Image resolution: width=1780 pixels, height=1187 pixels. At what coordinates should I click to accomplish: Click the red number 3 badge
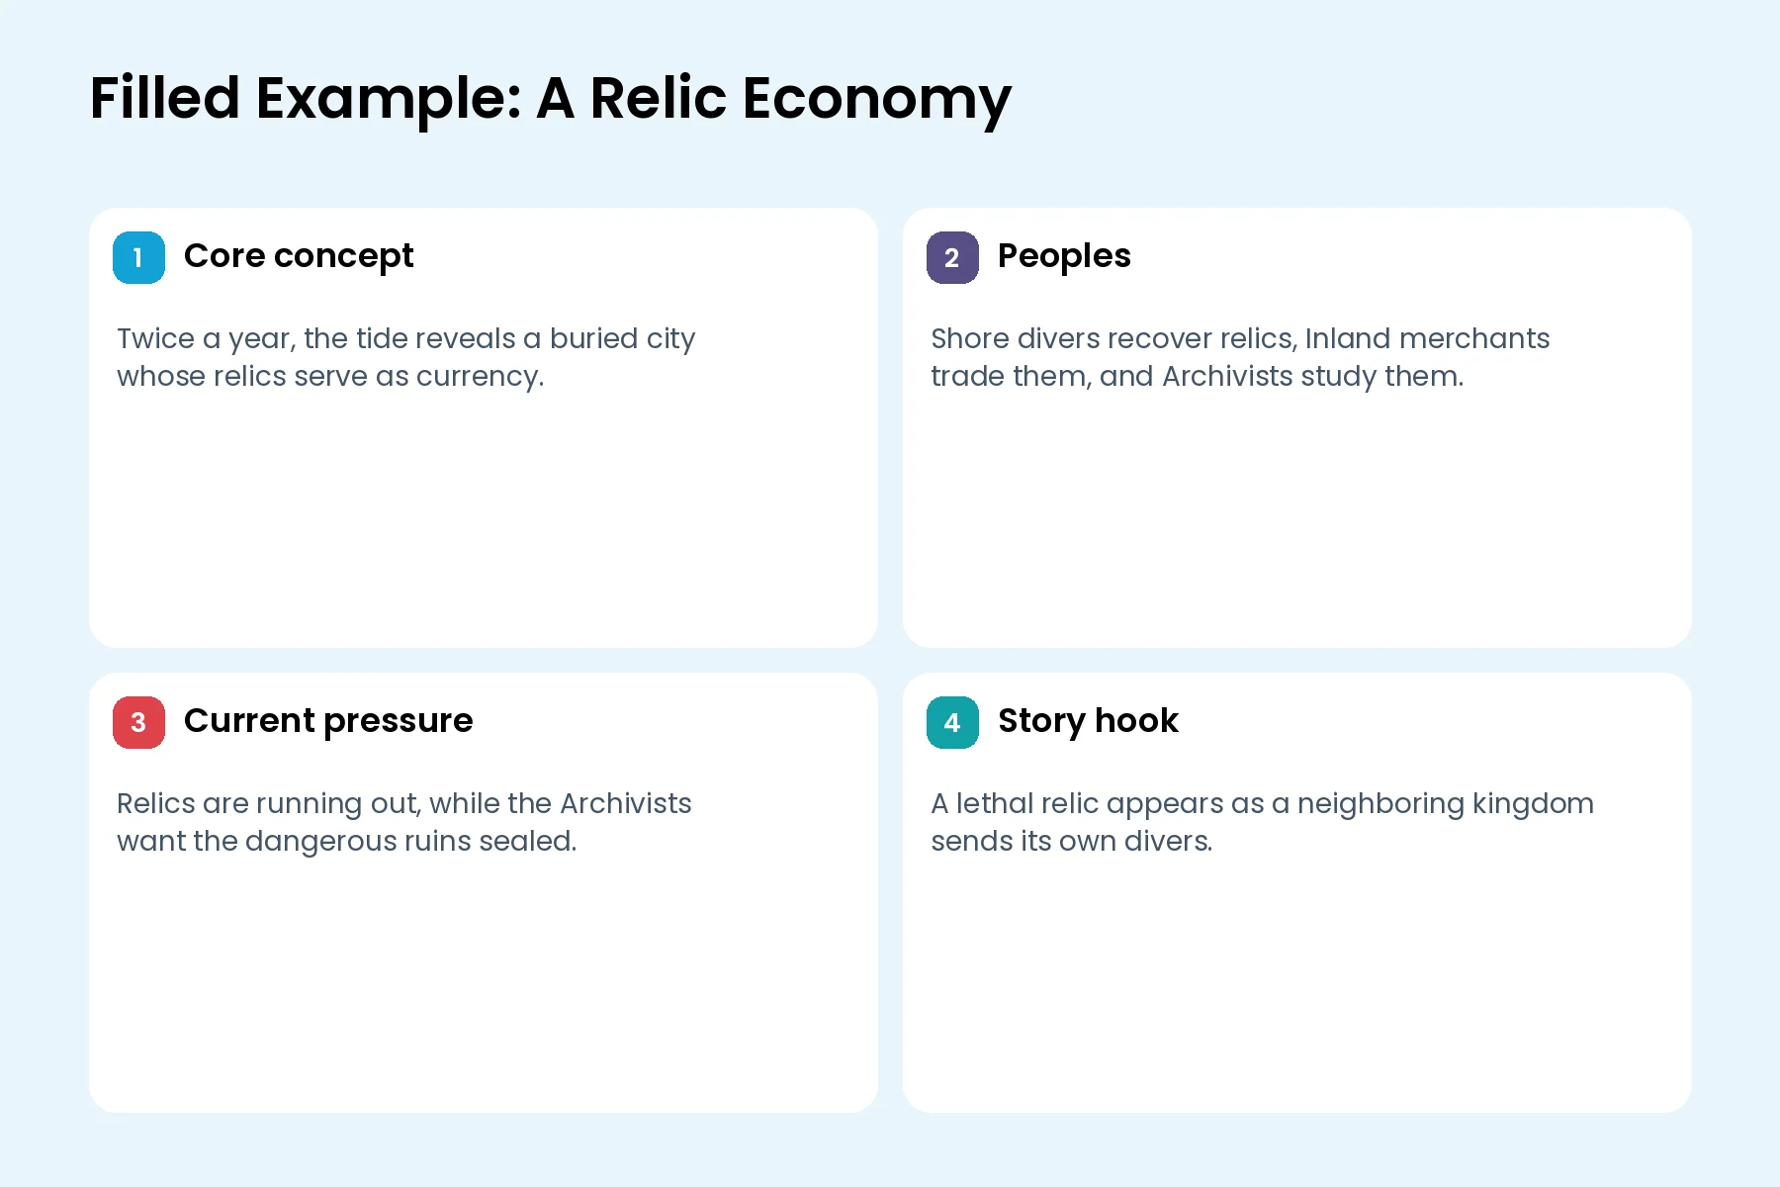point(138,722)
